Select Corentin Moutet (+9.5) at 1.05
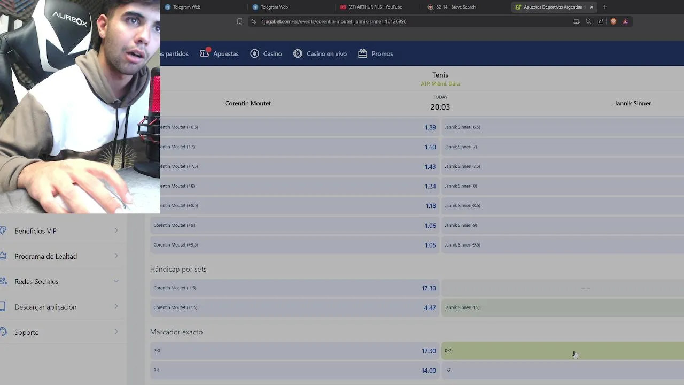Image resolution: width=684 pixels, height=385 pixels. [294, 245]
